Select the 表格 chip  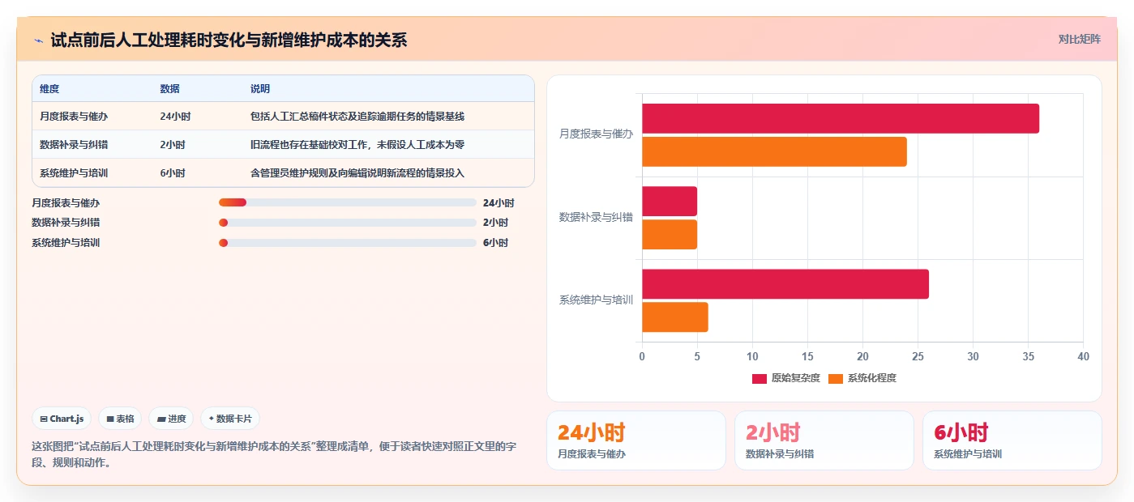(120, 419)
